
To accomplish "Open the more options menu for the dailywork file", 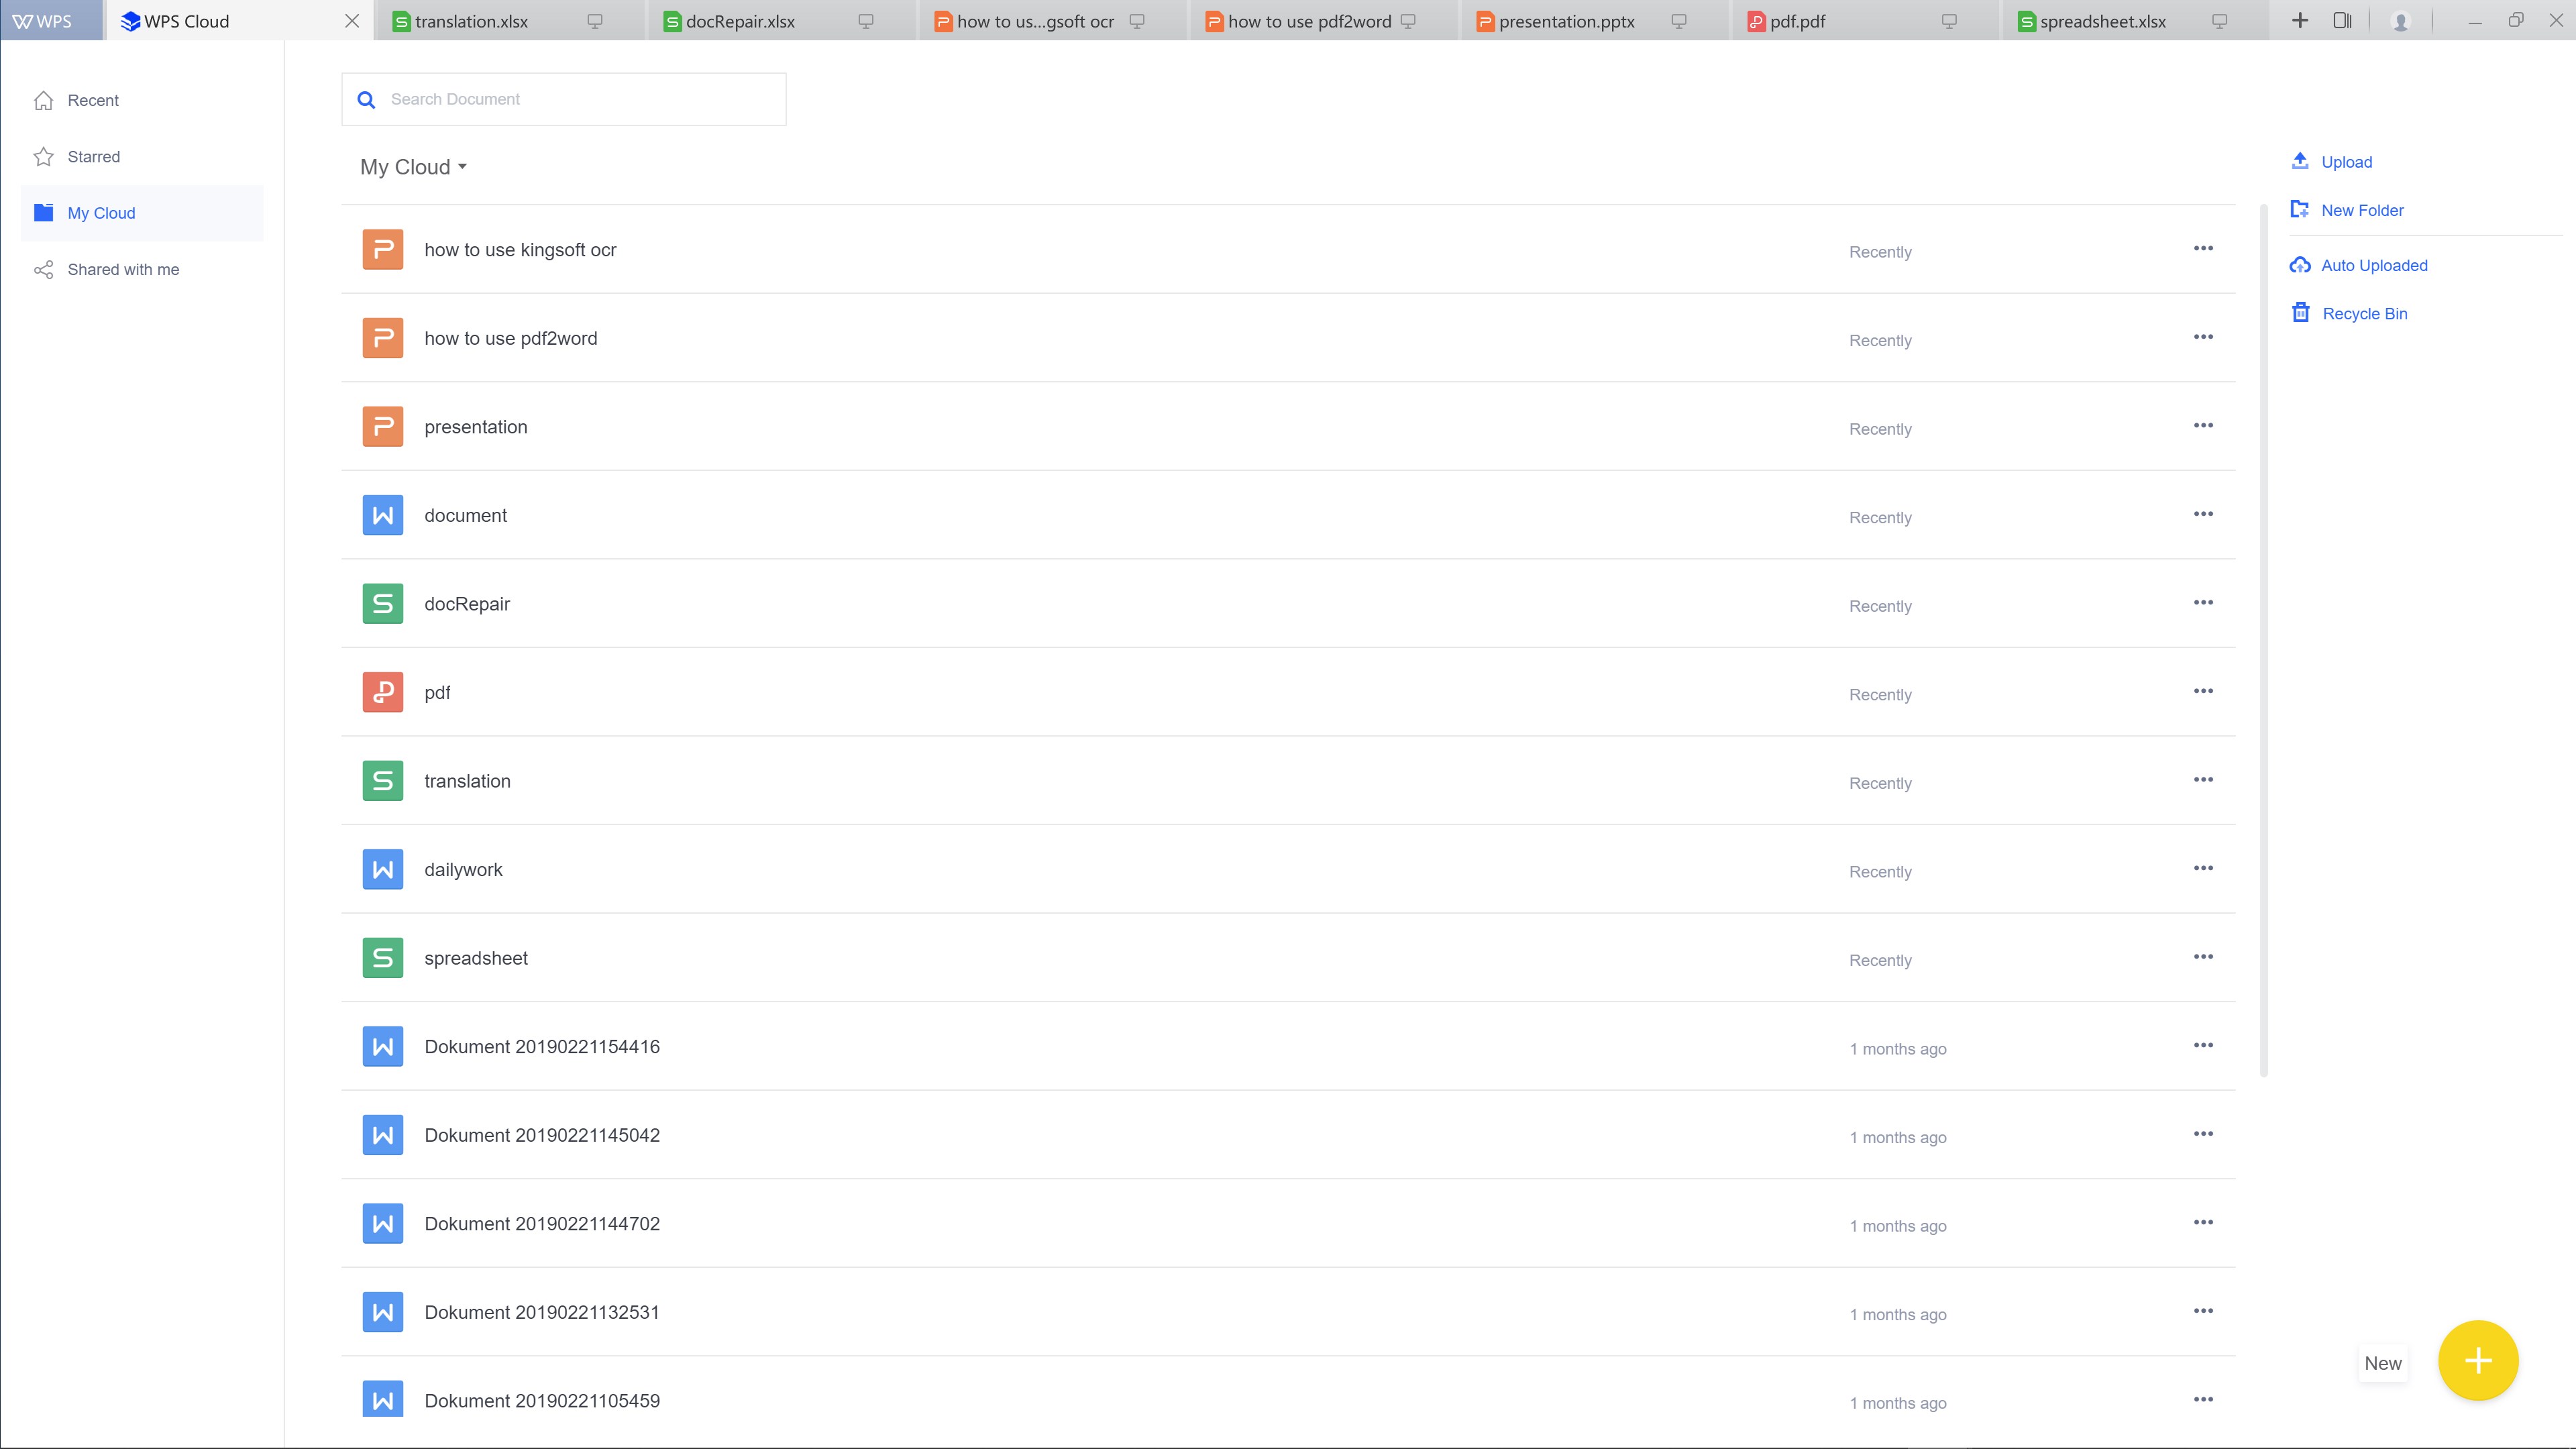I will pyautogui.click(x=2203, y=868).
